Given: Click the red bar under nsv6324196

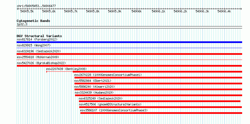Looking at the screenshot, I should pos(129,54).
